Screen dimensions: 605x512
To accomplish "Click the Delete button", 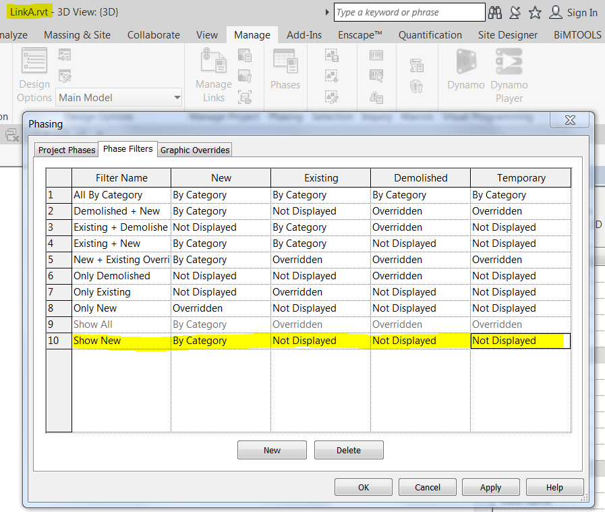I will [349, 450].
